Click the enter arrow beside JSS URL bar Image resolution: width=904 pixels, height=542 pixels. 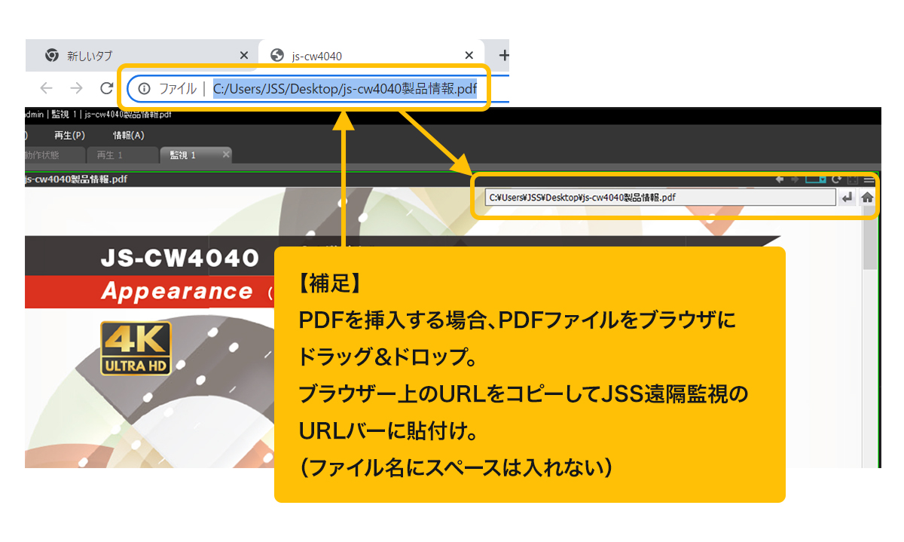click(x=847, y=198)
